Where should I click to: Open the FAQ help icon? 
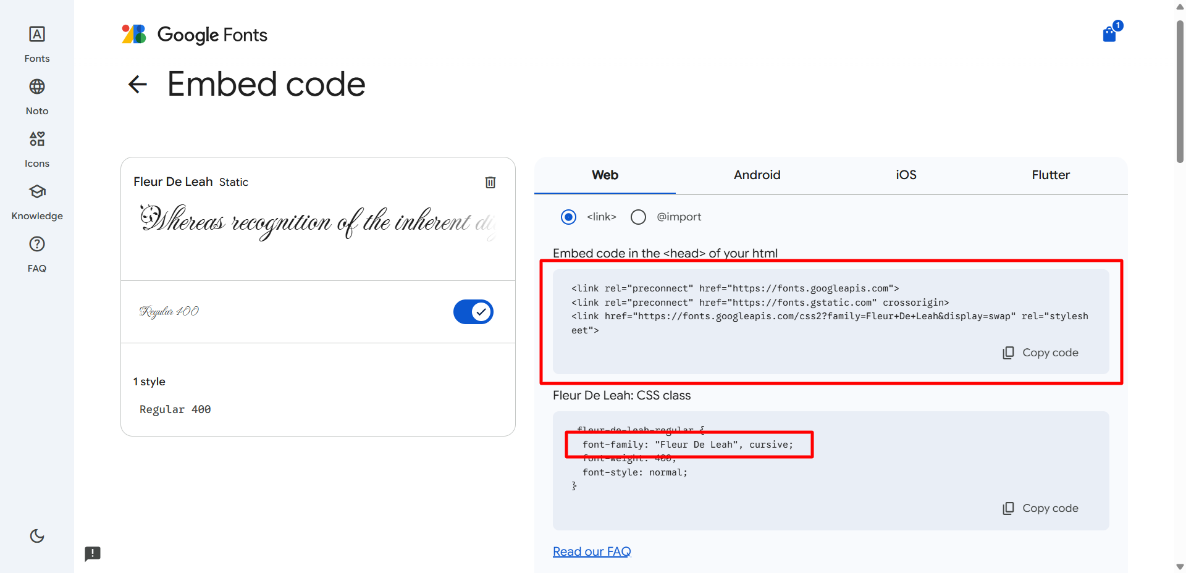pos(37,245)
